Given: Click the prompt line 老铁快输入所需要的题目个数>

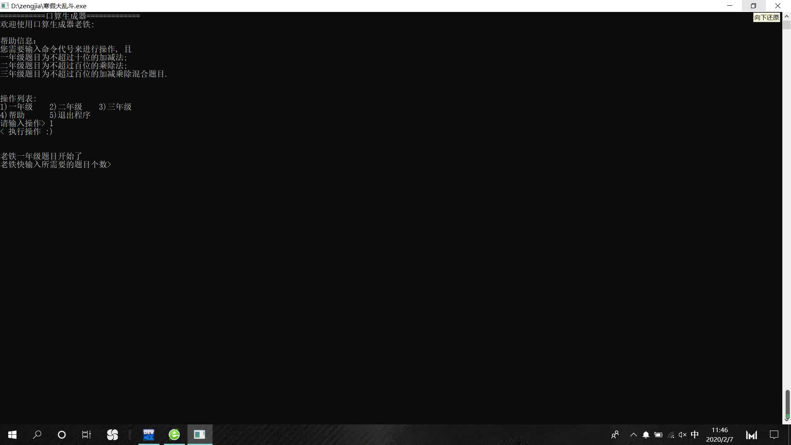Looking at the screenshot, I should [x=56, y=164].
